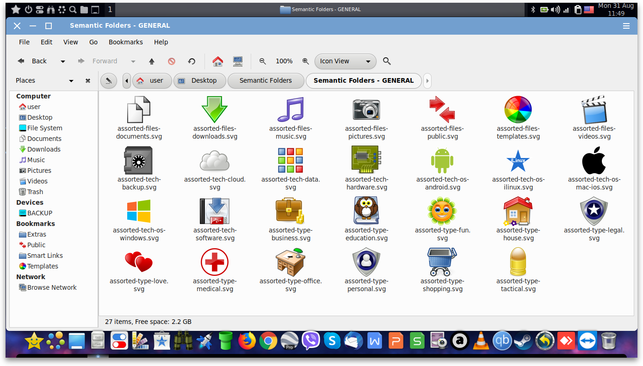This screenshot has width=643, height=366.
Task: Select assorted-type-fun.svg flower icon
Action: click(442, 211)
